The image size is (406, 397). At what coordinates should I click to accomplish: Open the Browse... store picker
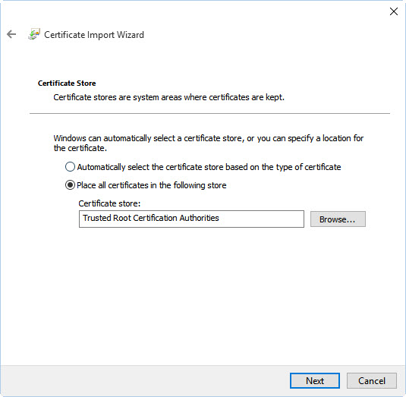click(338, 219)
